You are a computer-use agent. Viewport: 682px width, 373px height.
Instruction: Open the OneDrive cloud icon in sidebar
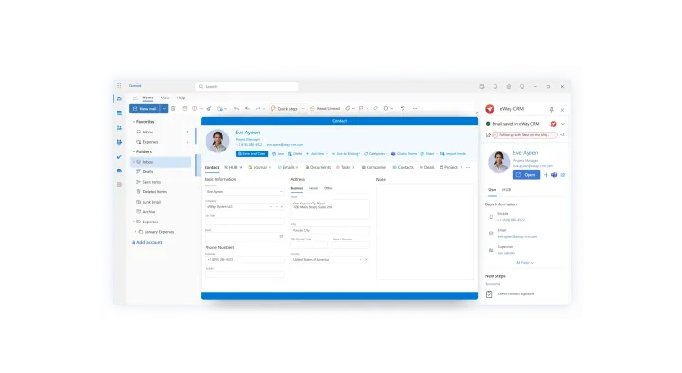[x=119, y=170]
